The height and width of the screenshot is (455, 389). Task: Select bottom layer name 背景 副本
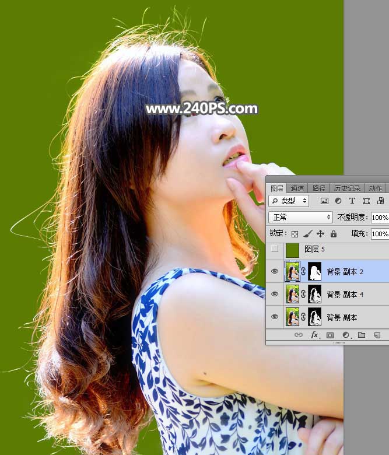tap(342, 317)
